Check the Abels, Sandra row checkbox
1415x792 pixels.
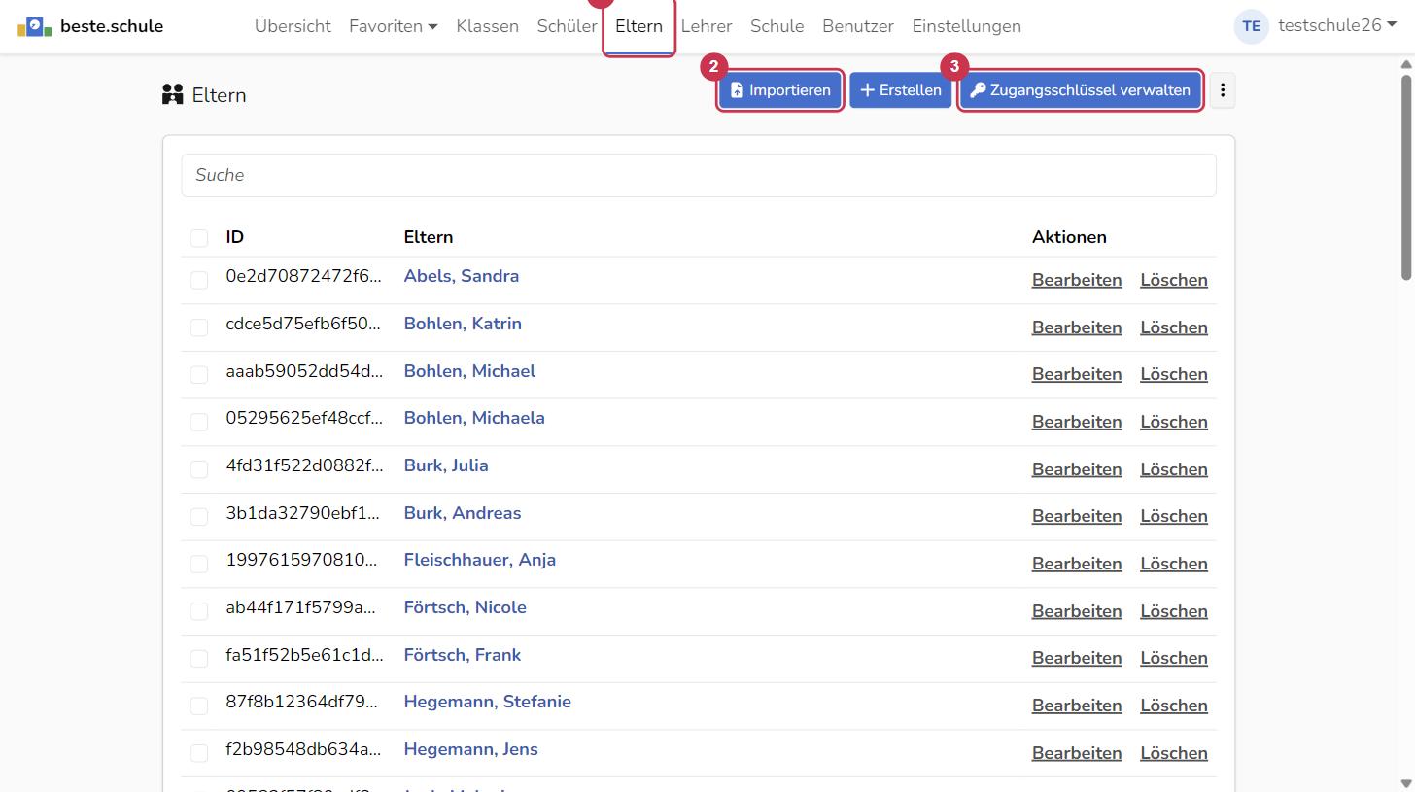pyautogui.click(x=199, y=280)
